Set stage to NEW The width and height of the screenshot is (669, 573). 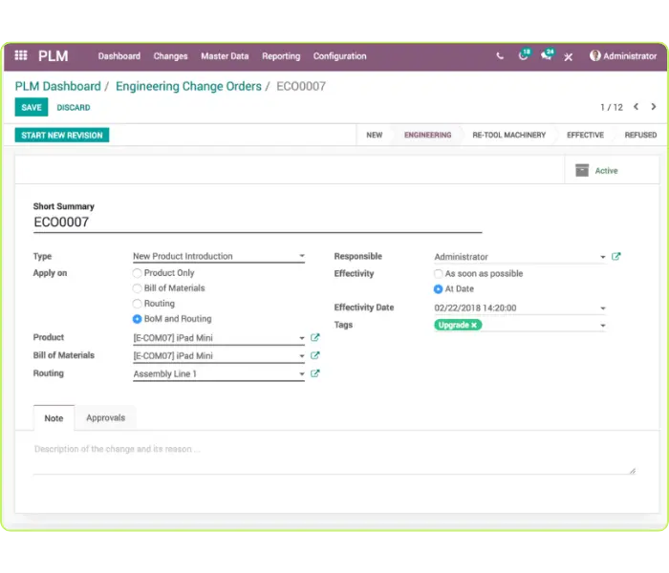[x=375, y=136]
